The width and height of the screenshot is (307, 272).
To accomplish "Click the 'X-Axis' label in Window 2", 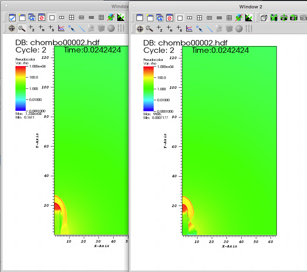I will coord(229,246).
